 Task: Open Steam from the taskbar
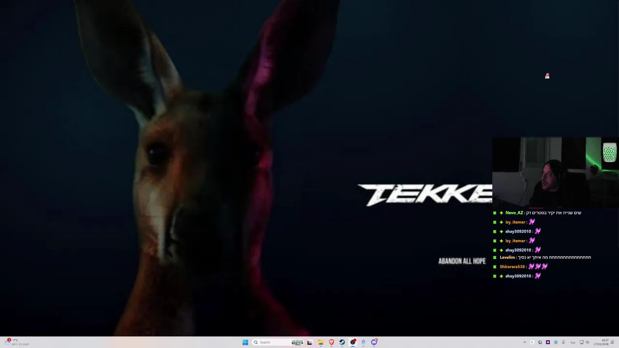click(x=342, y=342)
